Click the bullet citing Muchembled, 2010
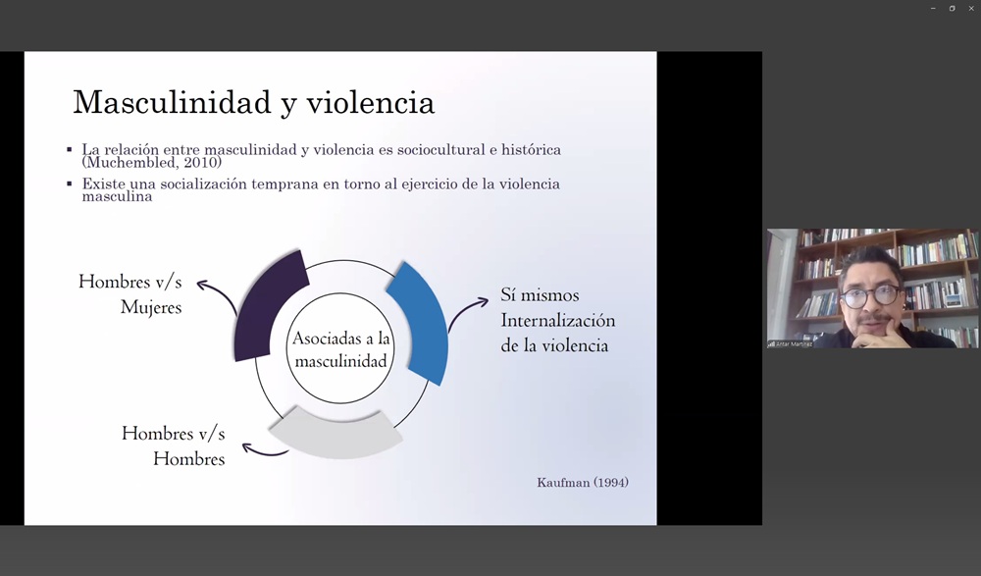The height and width of the screenshot is (576, 981). click(x=321, y=156)
